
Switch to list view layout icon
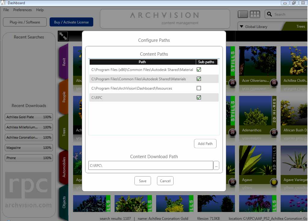[x=243, y=14]
